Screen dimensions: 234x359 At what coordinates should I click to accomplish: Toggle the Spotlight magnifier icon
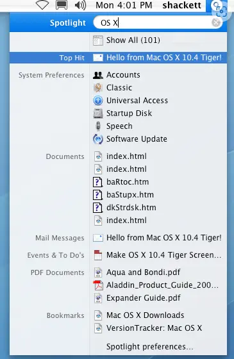pyautogui.click(x=217, y=6)
